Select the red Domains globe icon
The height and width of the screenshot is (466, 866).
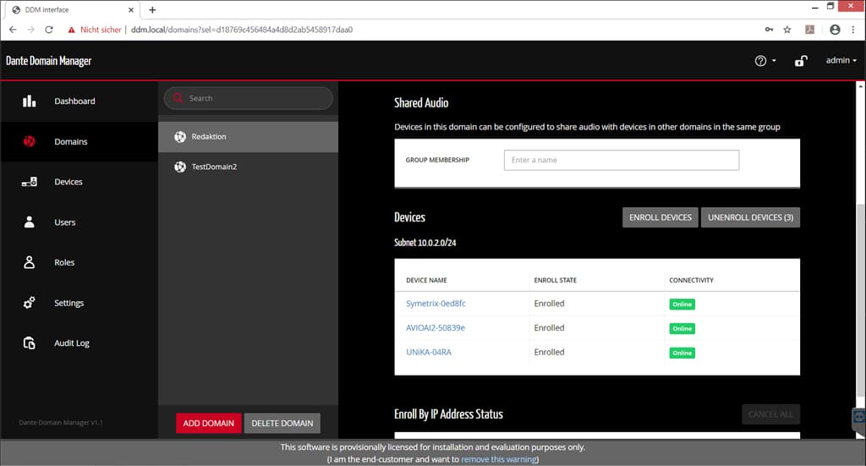30,141
